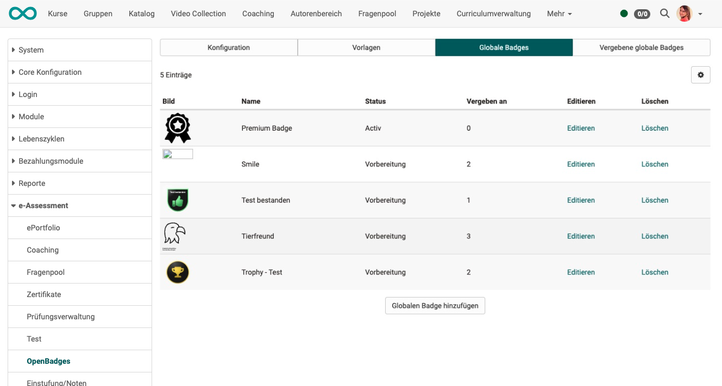Image resolution: width=722 pixels, height=386 pixels.
Task: Click Editieren for the Smile badge
Action: pos(581,164)
